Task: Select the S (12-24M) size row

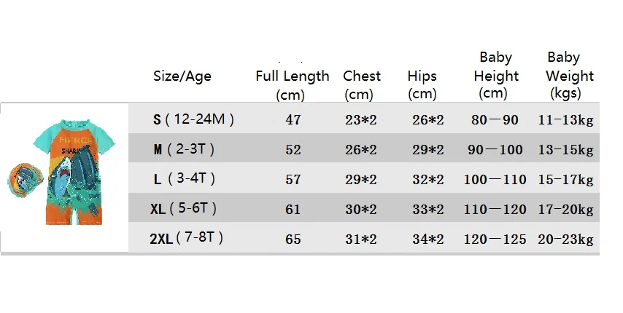Action: pyautogui.click(x=193, y=119)
